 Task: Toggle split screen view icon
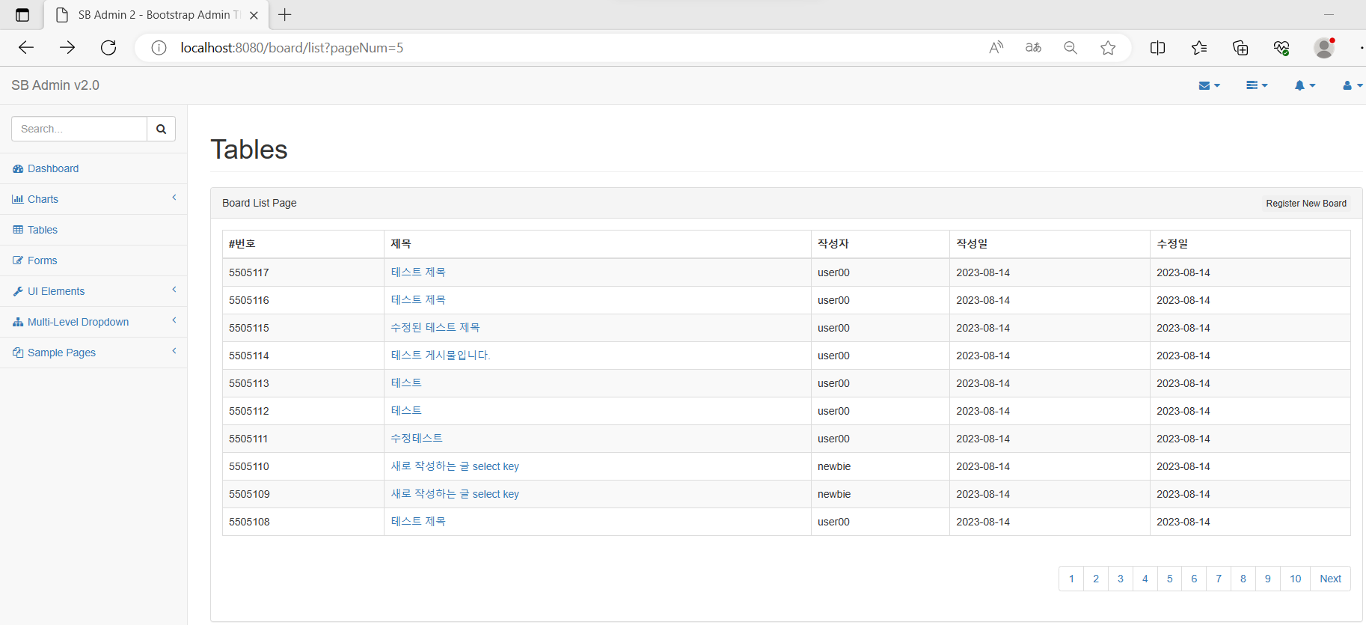coord(1157,48)
